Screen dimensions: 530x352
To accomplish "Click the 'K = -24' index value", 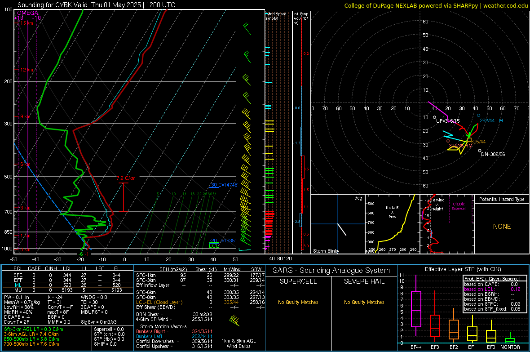I will pos(55,297).
